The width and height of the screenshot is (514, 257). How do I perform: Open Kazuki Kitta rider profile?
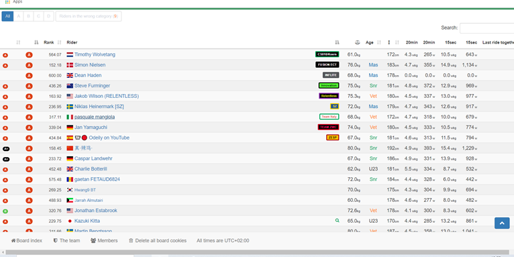87,221
